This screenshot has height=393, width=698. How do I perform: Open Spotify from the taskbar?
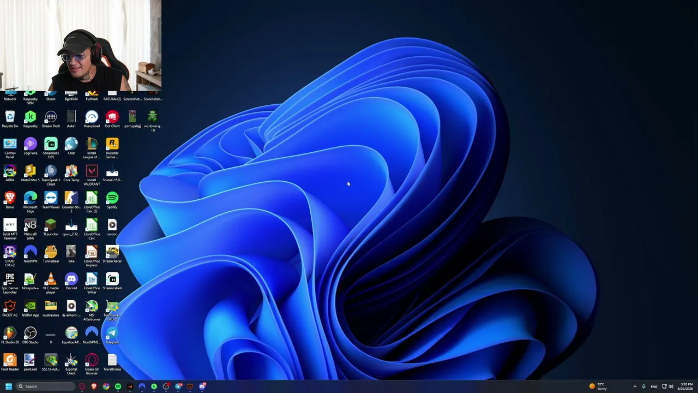[118, 386]
